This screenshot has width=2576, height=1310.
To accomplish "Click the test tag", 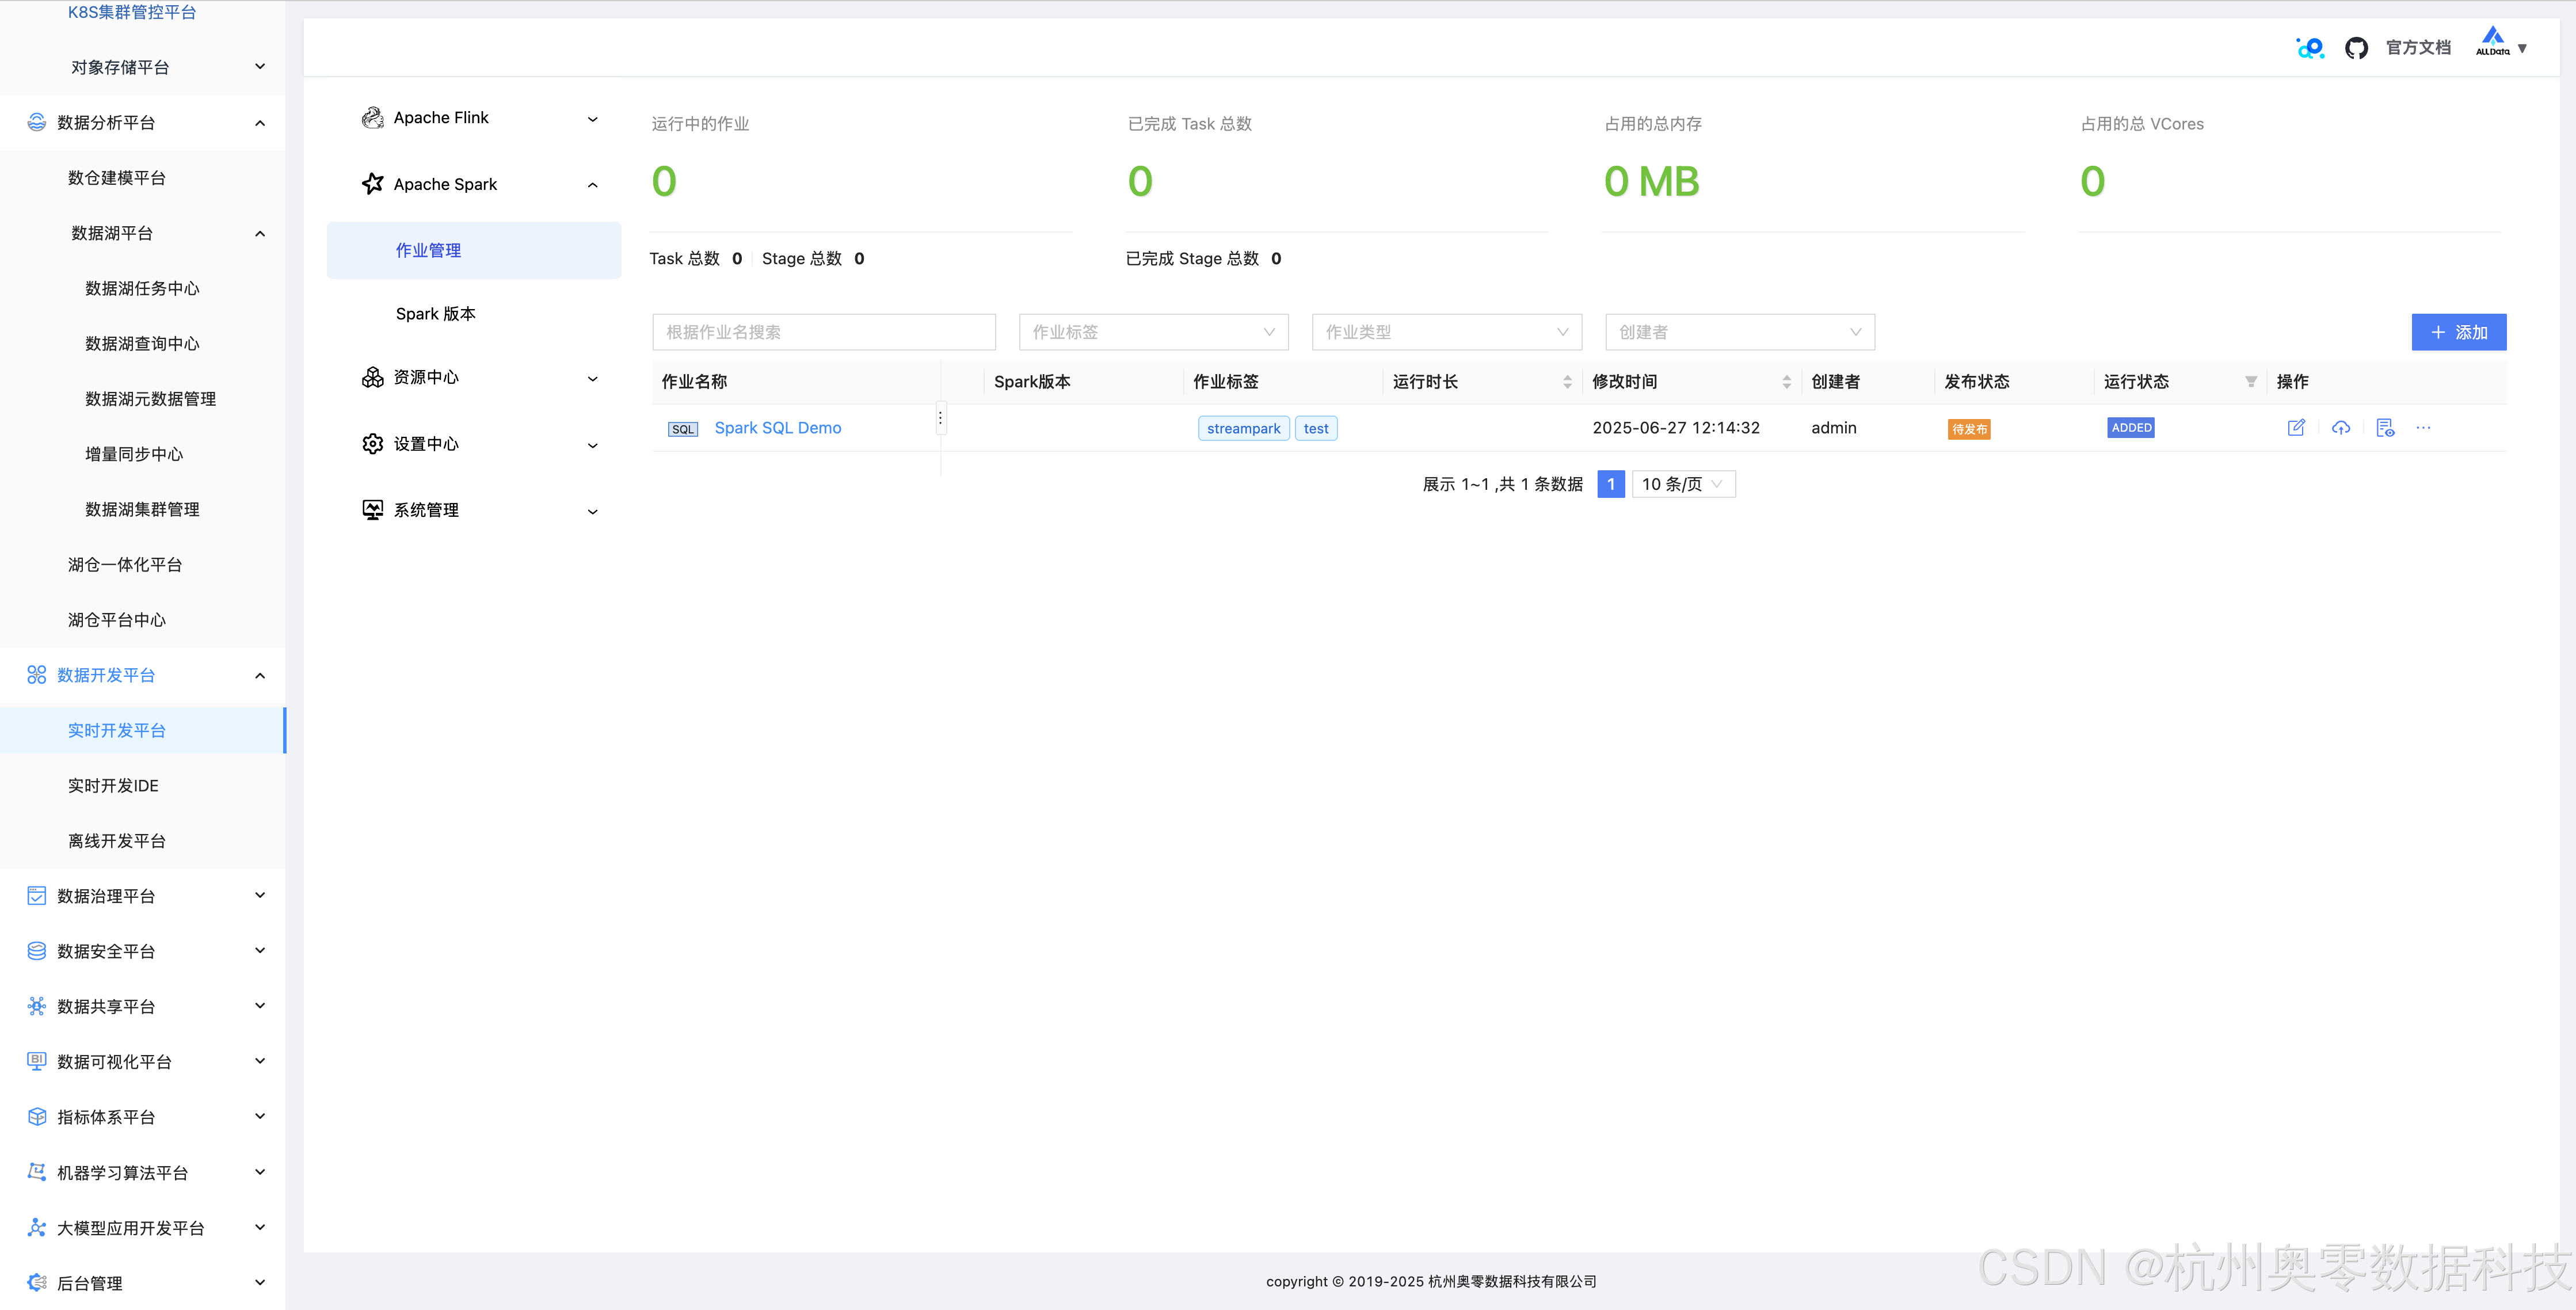I will click(x=1316, y=429).
